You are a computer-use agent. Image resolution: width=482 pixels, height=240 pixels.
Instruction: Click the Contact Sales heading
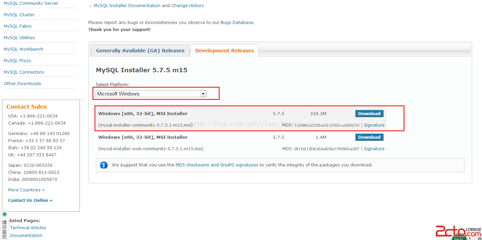click(26, 107)
